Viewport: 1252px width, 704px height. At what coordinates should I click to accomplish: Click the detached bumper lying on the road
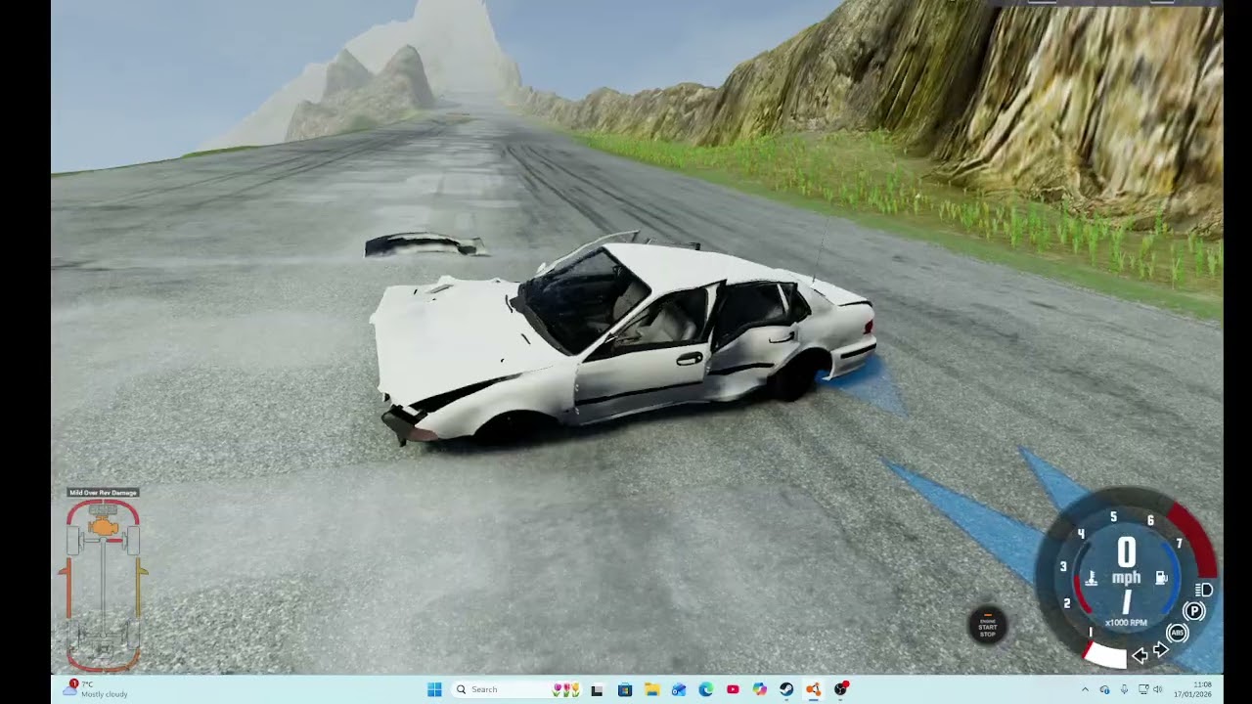[425, 244]
